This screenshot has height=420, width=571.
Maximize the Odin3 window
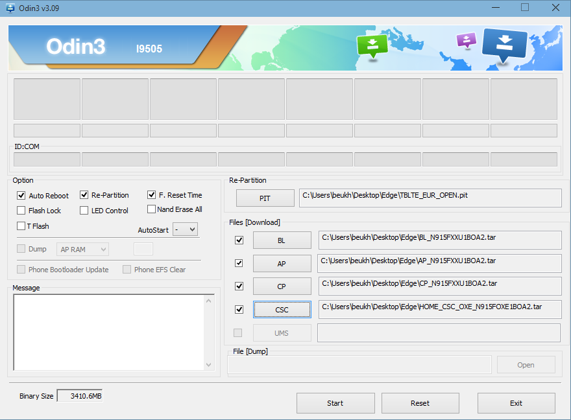525,8
